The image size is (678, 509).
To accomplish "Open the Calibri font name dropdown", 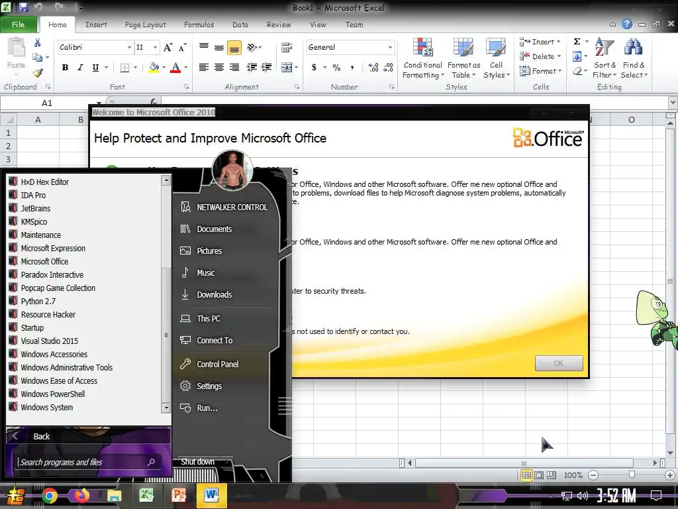I will 129,47.
